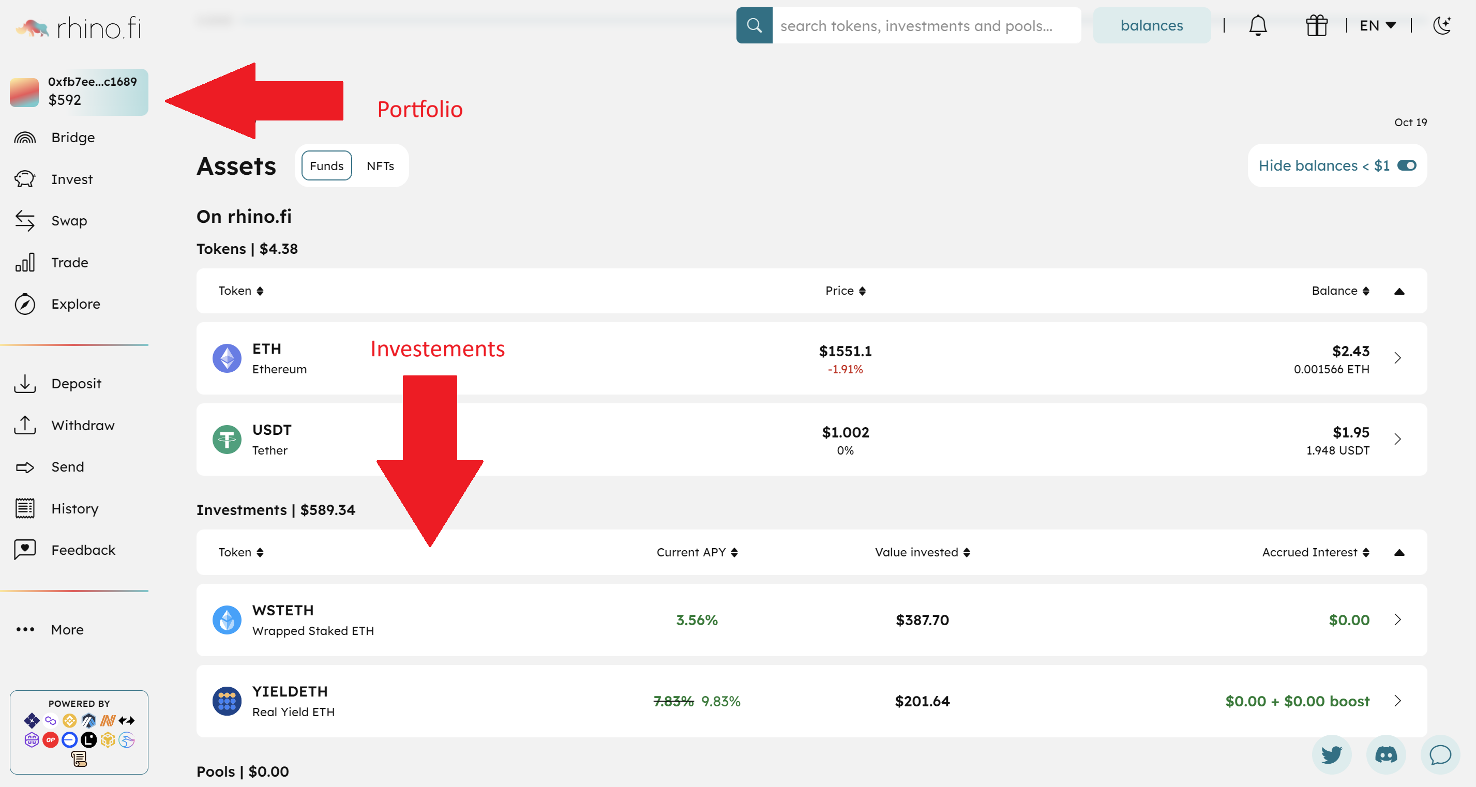This screenshot has width=1476, height=787.
Task: Go to Swap in sidebar
Action: click(x=69, y=220)
